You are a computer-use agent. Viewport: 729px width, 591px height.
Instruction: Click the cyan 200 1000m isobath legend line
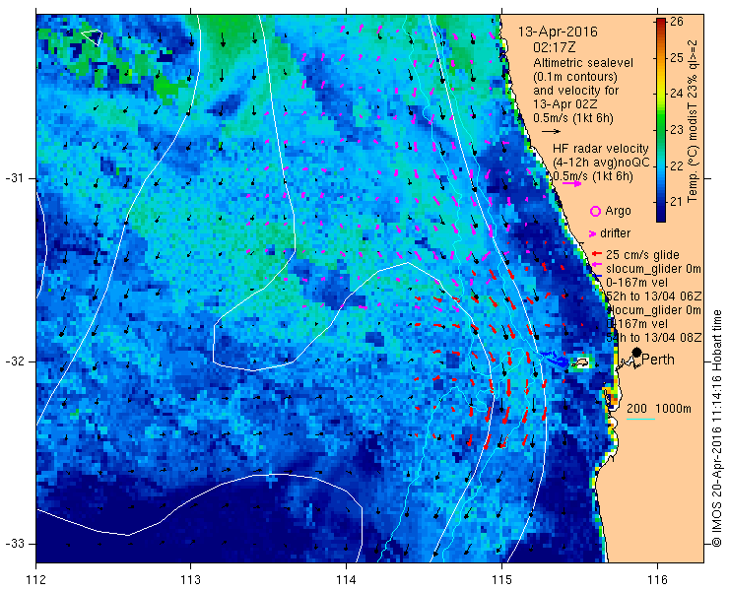tap(640, 420)
